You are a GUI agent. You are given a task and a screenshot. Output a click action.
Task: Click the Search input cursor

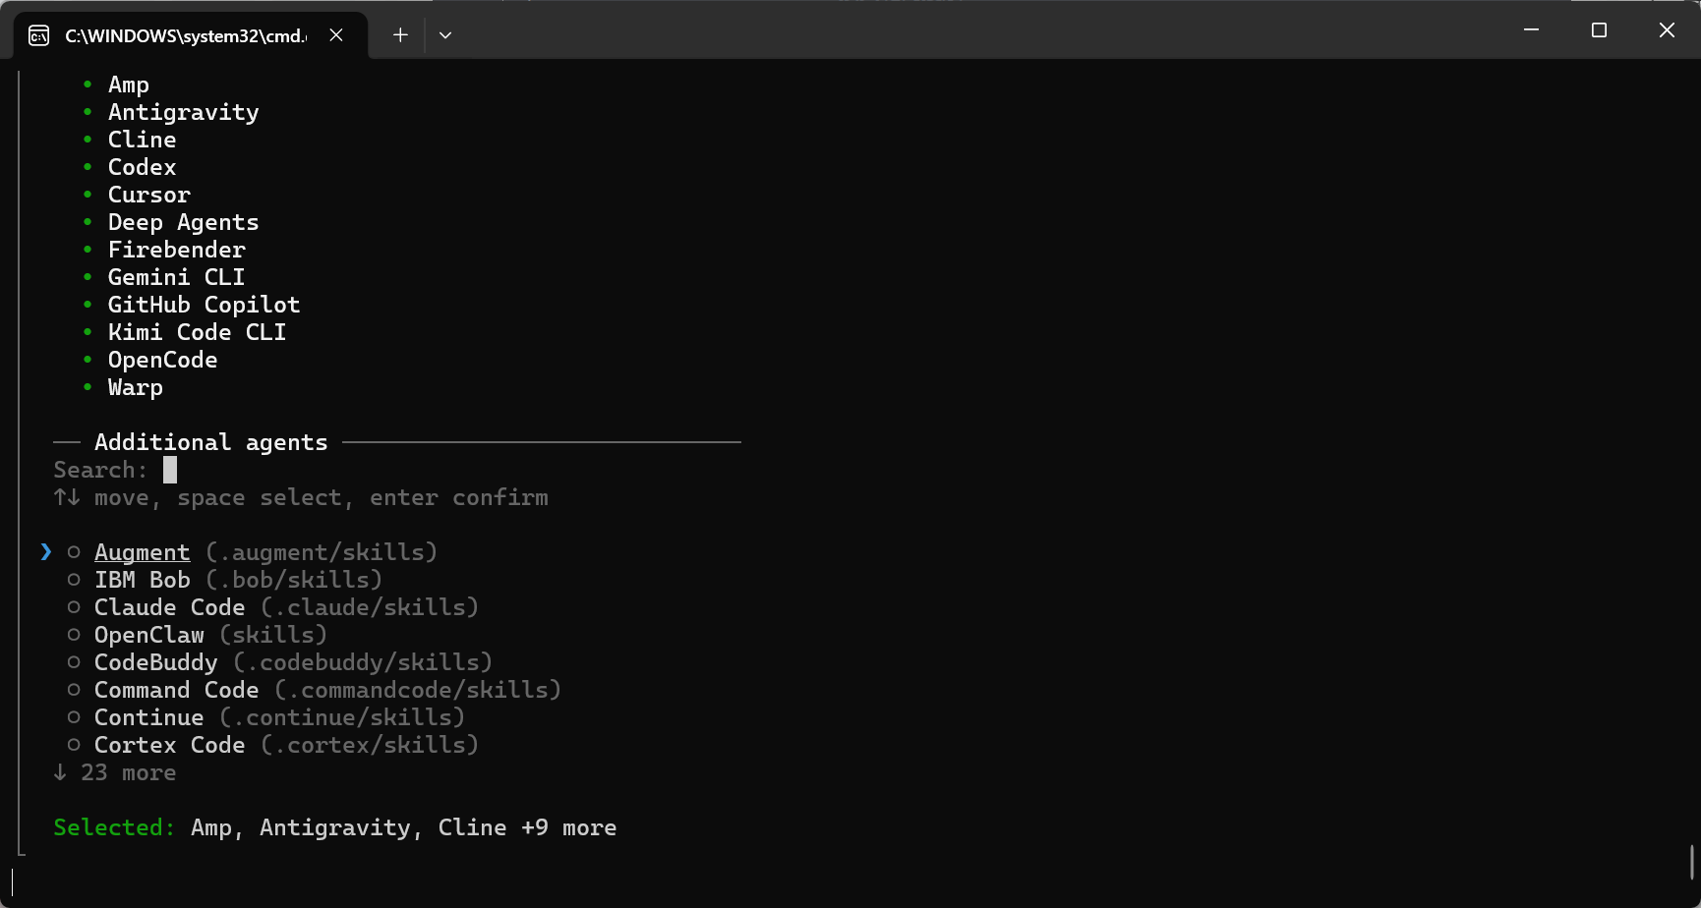point(170,470)
